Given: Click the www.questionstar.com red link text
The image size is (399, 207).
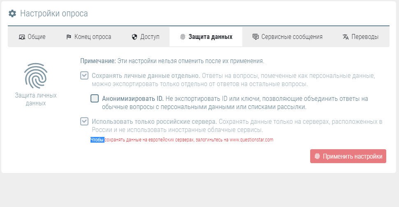Looking at the screenshot, I should [251, 140].
